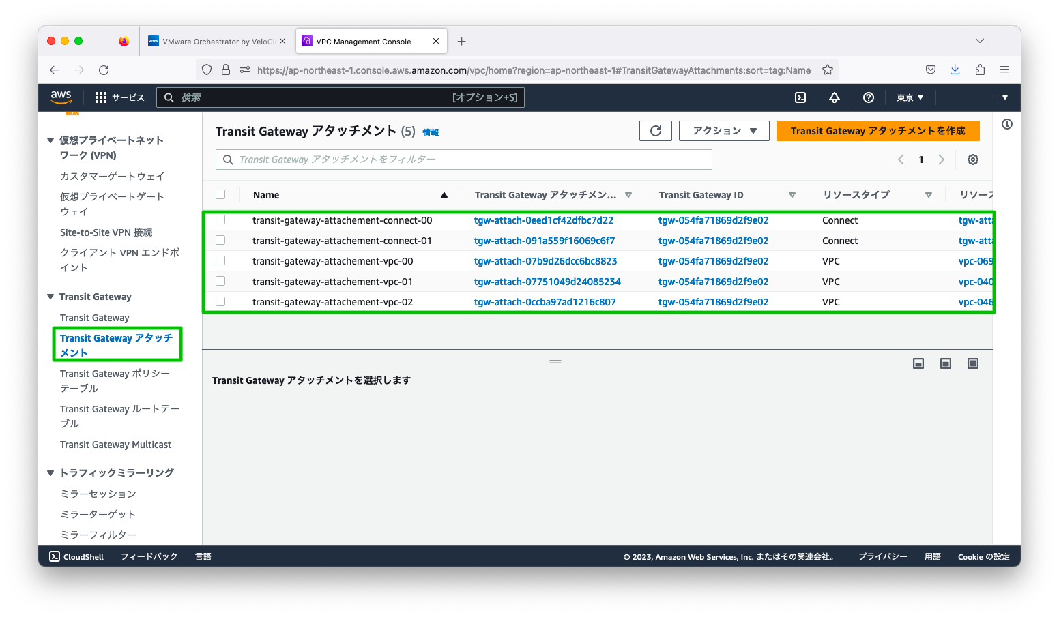Open tracking protection shield icon
Viewport: 1059px width, 617px height.
pyautogui.click(x=207, y=70)
